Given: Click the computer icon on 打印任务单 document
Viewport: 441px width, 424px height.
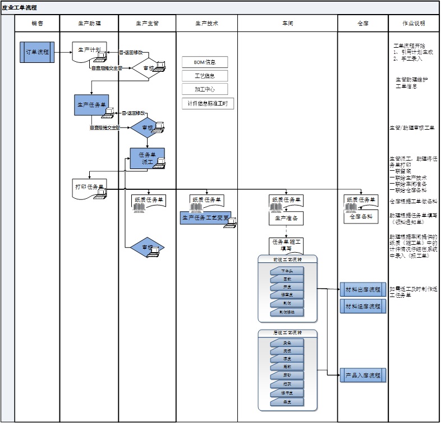Looking at the screenshot, I should click(102, 194).
